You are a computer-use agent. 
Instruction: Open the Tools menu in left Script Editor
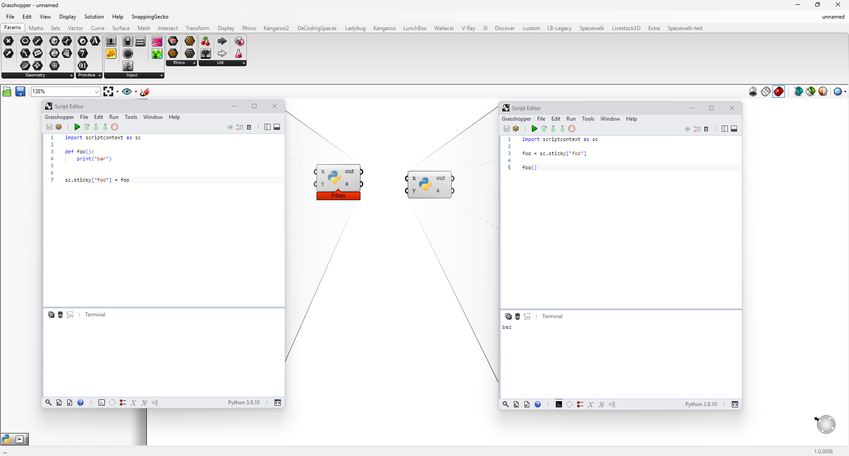[x=131, y=117]
